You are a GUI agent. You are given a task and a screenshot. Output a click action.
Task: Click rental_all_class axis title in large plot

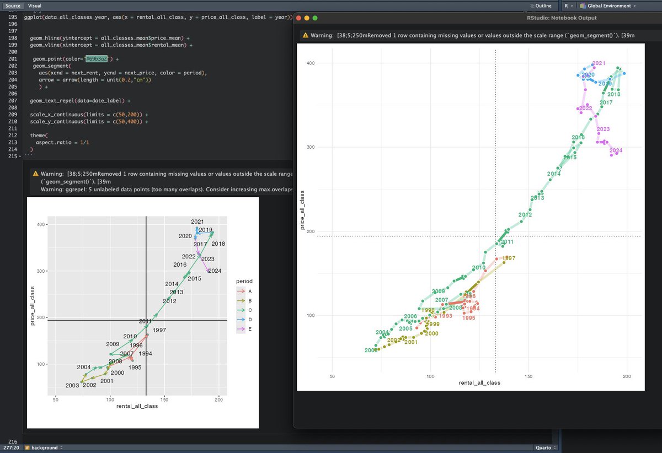click(x=479, y=382)
